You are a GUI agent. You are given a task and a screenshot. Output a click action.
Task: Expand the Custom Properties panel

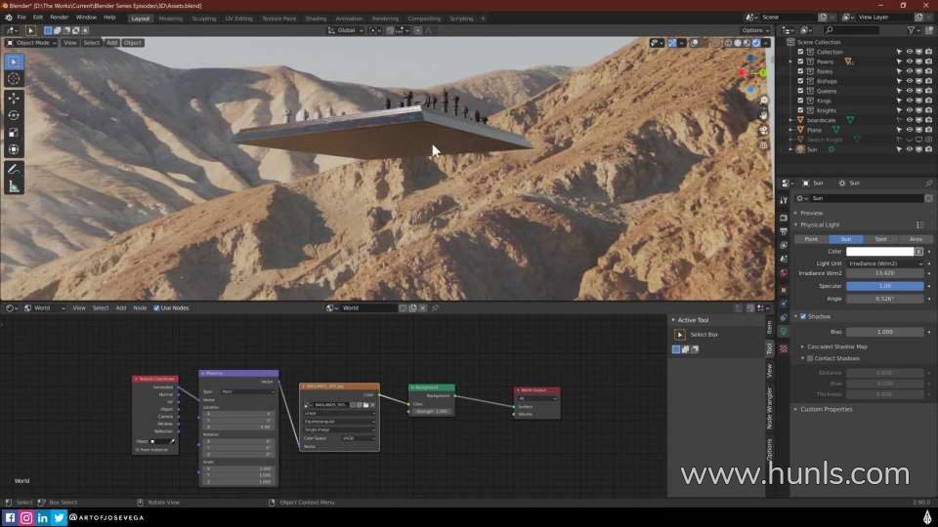[826, 409]
